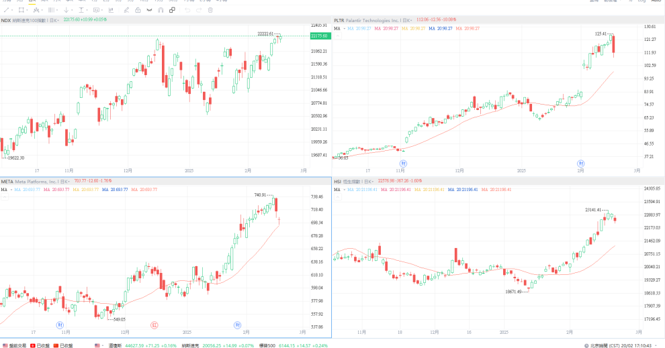Click PLTR first light-blue MA value
The image size is (665, 348).
point(359,28)
